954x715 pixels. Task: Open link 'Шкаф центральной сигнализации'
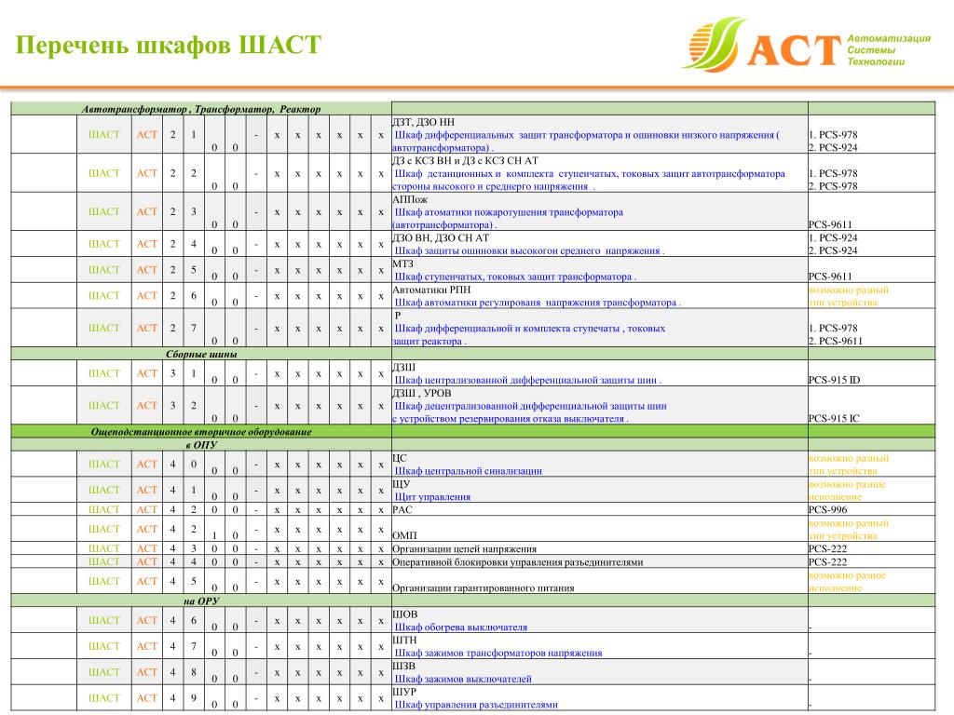468,471
